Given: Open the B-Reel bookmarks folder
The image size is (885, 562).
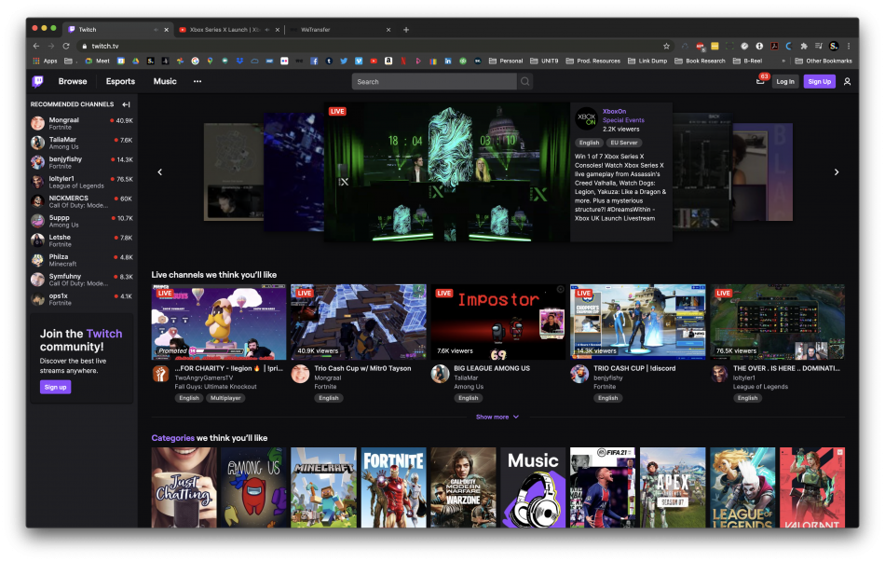Looking at the screenshot, I should click(x=747, y=61).
